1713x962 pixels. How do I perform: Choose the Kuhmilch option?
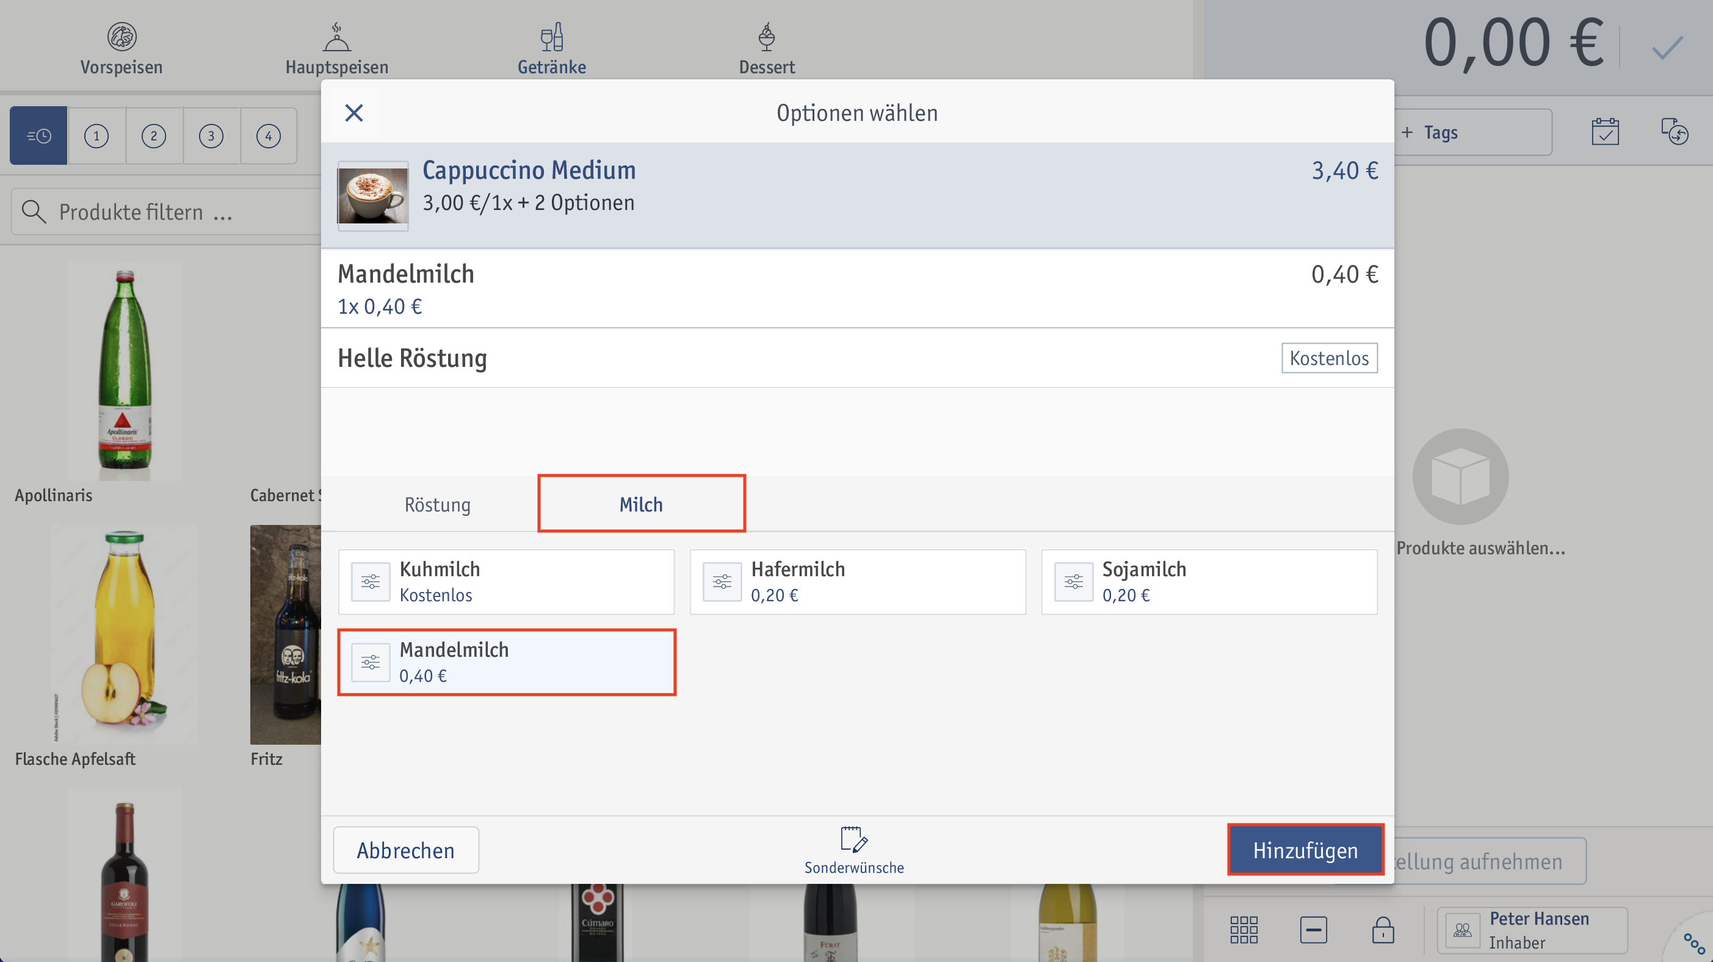click(506, 582)
